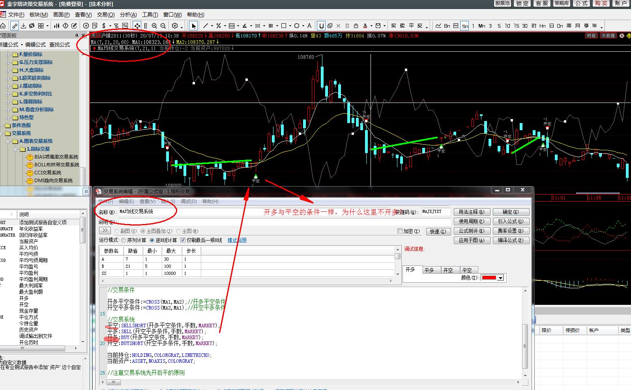This screenshot has width=631, height=390.
Task: Open the 分析(A) menu
Action: point(128,15)
